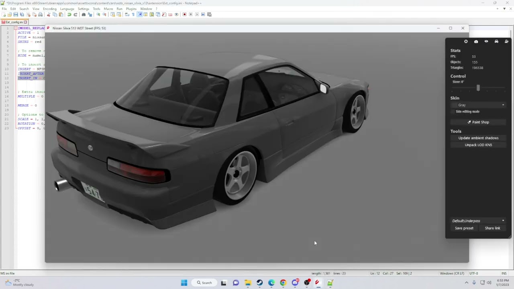Viewport: 514px width, 289px height.
Task: Select the Ext_config.ini tab
Action: pyautogui.click(x=14, y=22)
